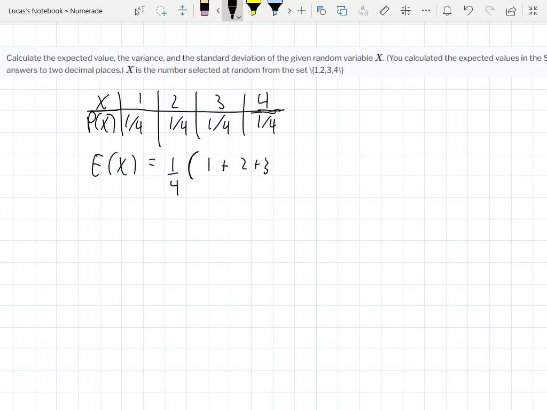Viewport: 547px width, 410px height.
Task: Select the black pen tool
Action: point(233,11)
